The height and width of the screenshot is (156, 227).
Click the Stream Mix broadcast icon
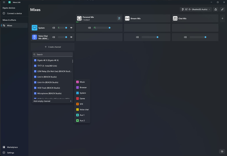127,18
